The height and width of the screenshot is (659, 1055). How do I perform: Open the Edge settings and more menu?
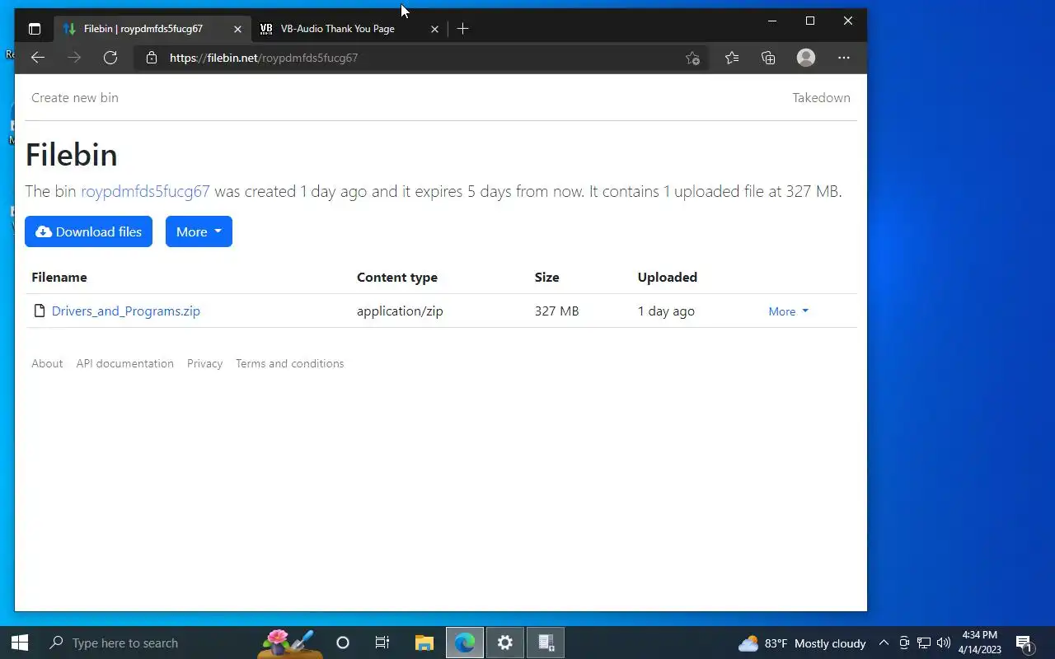[843, 58]
